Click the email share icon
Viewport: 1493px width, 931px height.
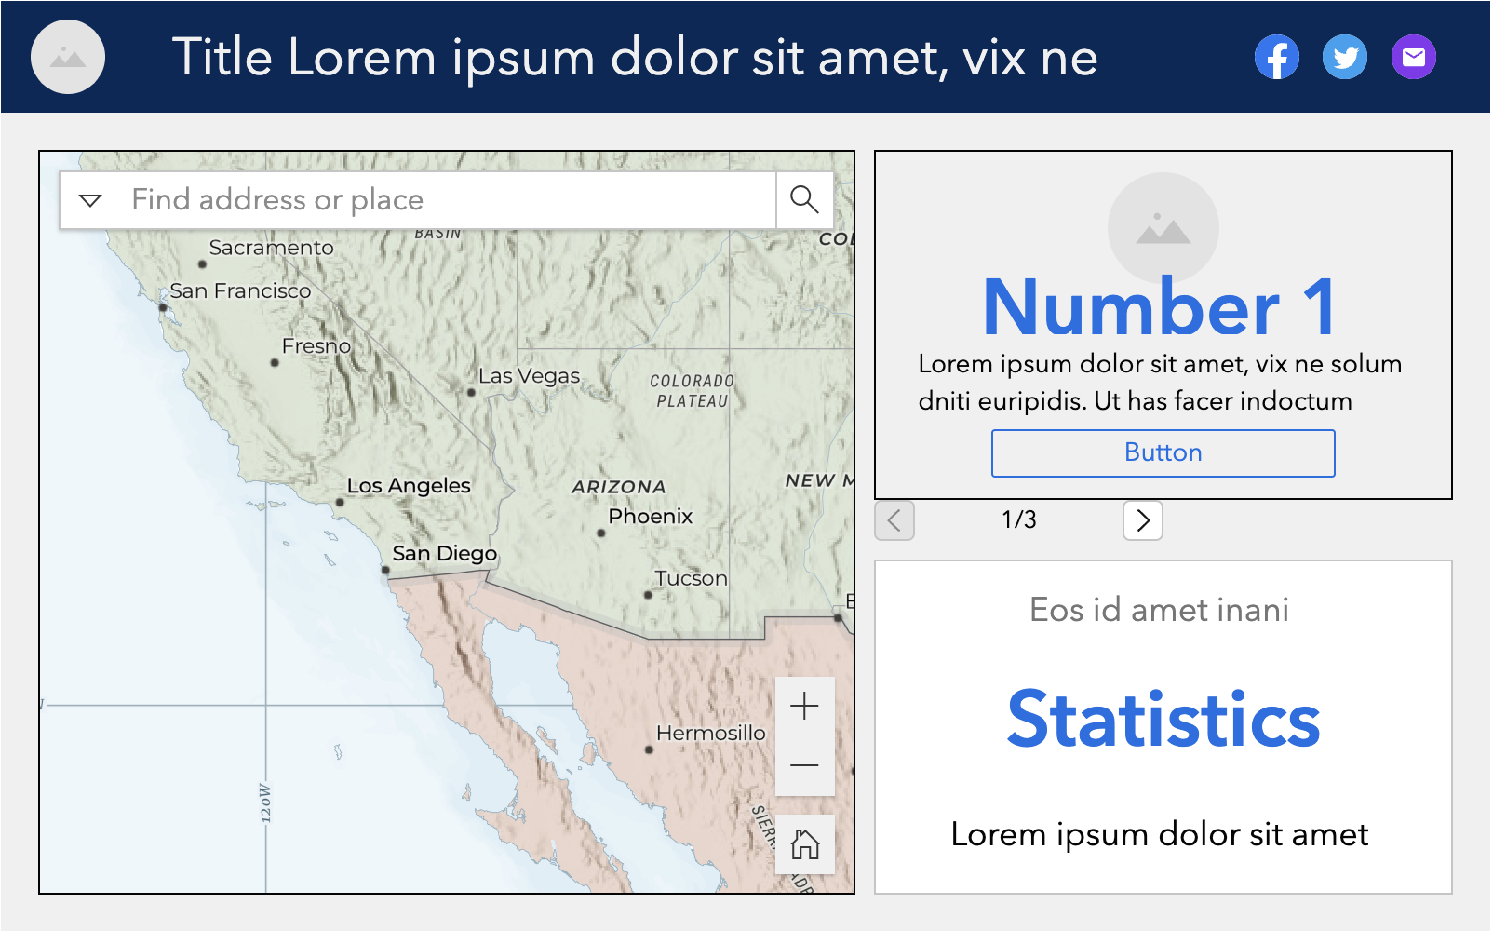pyautogui.click(x=1413, y=58)
